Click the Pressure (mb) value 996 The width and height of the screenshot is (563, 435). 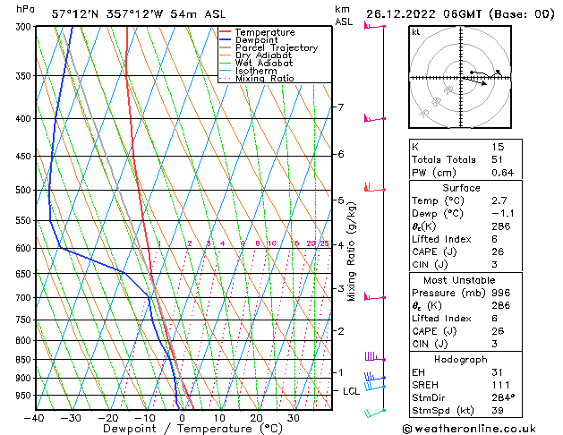(x=500, y=293)
